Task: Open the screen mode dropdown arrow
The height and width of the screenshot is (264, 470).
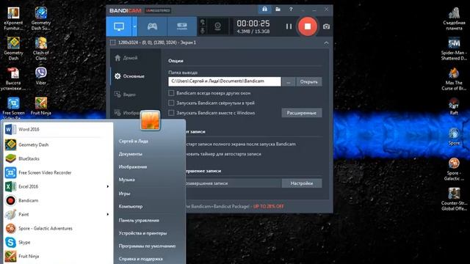Action: click(134, 26)
